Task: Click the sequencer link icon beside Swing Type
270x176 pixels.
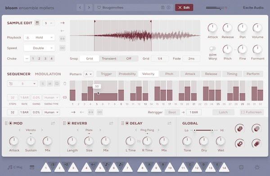Action: point(65,97)
